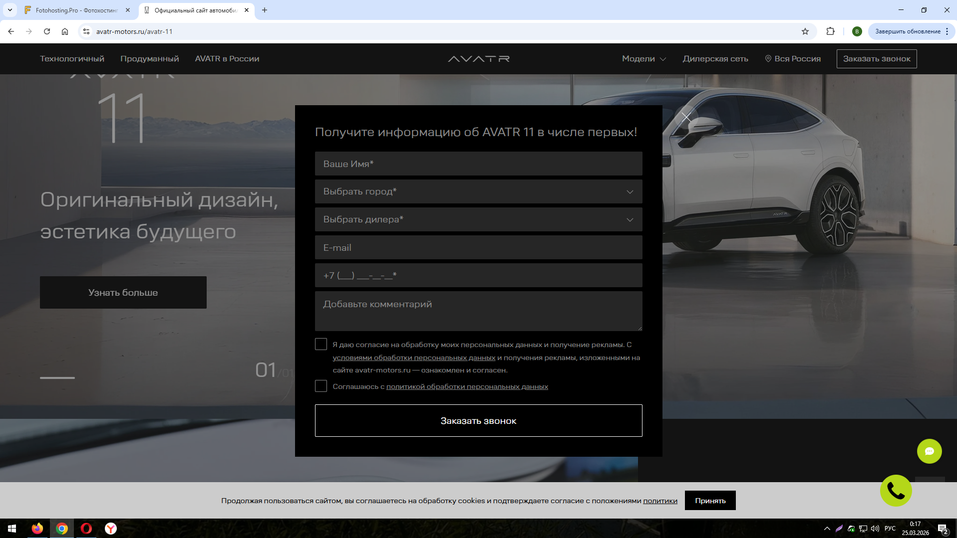Image resolution: width=957 pixels, height=538 pixels.
Task: Launch Opera from the taskbar
Action: [86, 529]
